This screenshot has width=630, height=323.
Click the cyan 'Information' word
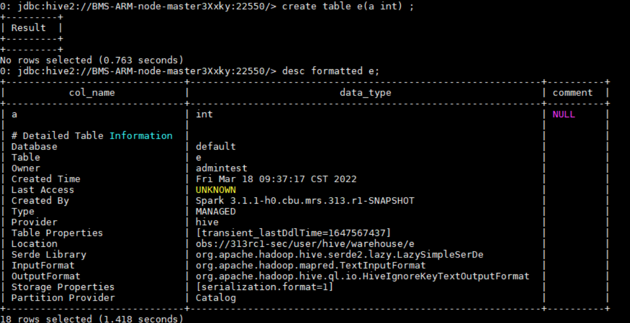141,136
